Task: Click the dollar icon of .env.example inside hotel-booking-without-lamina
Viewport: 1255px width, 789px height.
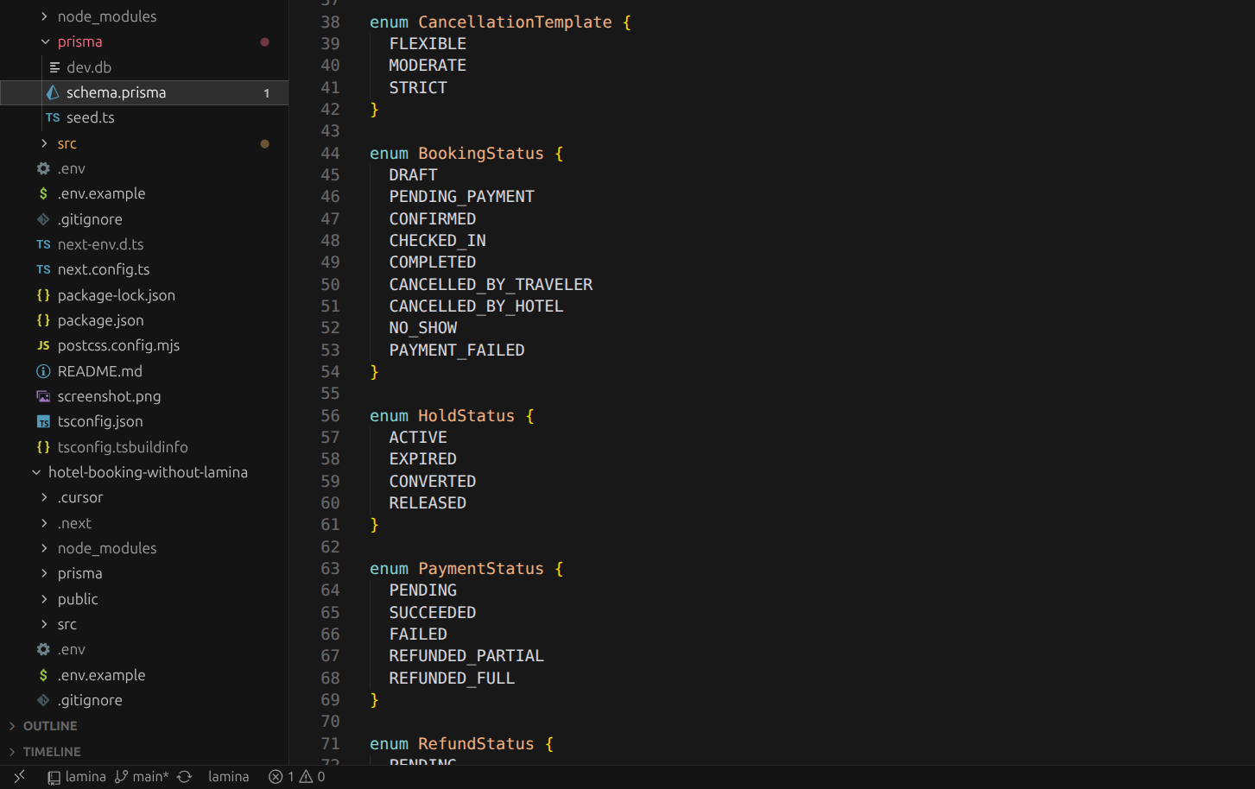Action: tap(43, 675)
